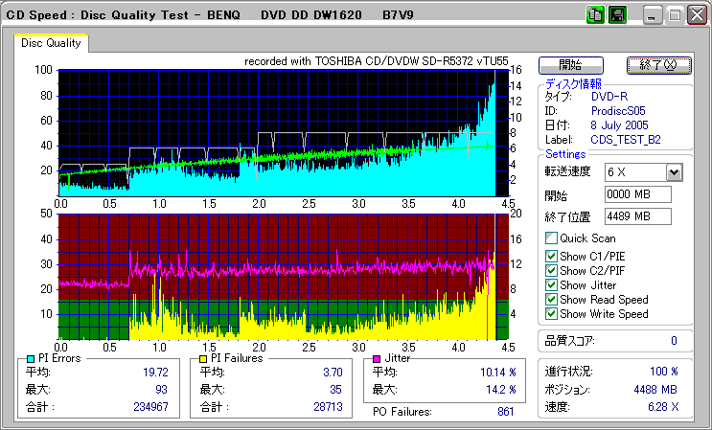Screen dimensions: 712x430
Task: Click the save (floppy disk) icon
Action: (x=618, y=16)
